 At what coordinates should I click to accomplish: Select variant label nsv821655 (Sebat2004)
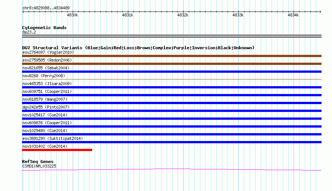(46, 68)
